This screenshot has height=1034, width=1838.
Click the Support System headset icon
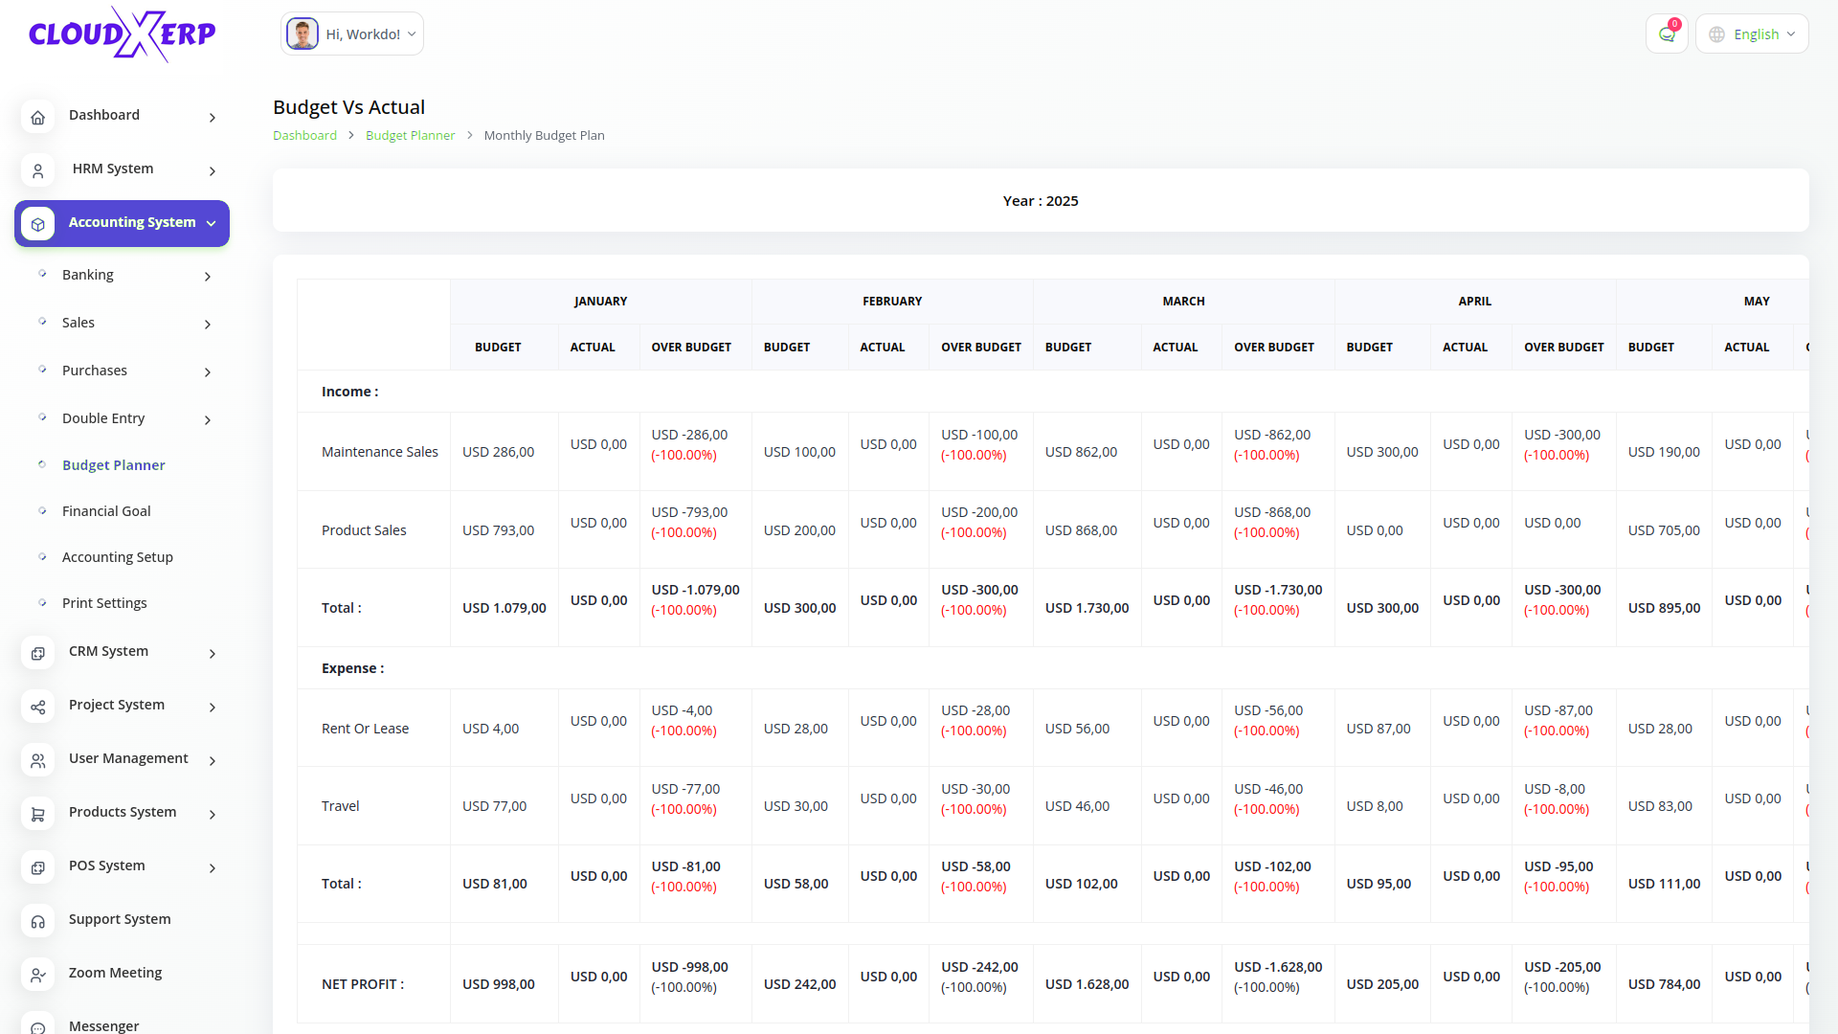pyautogui.click(x=37, y=921)
